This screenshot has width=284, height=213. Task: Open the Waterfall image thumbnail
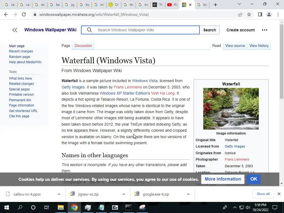pyautogui.click(x=231, y=109)
